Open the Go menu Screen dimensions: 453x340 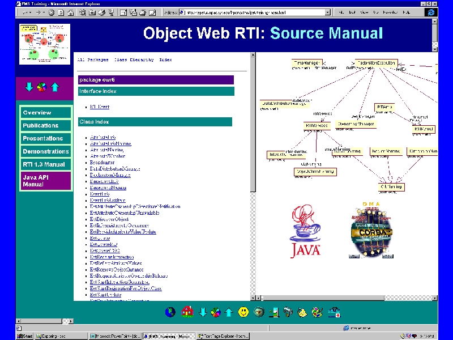[375, 12]
